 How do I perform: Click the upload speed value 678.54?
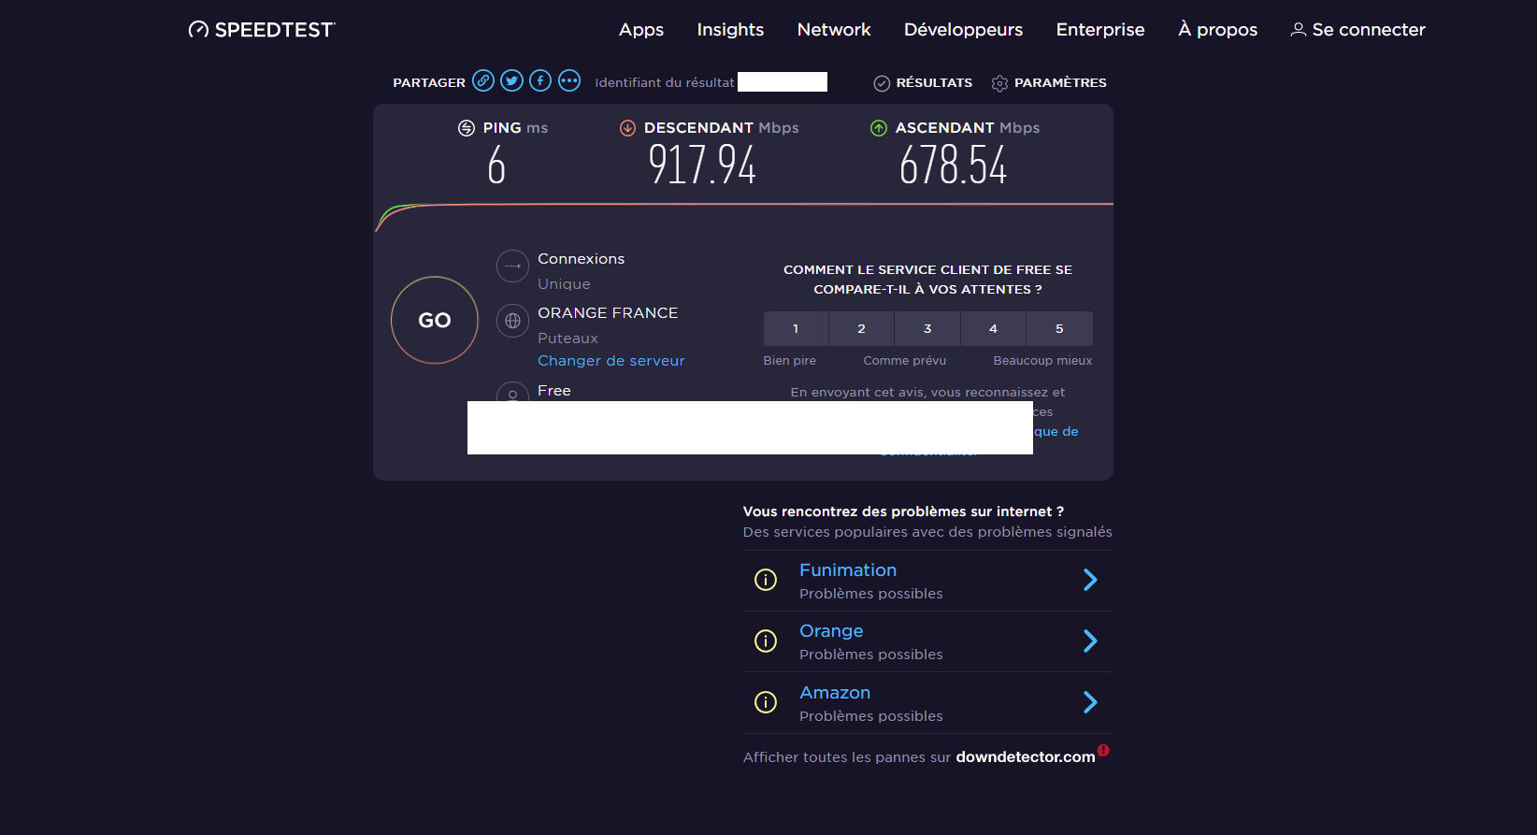pos(953,166)
